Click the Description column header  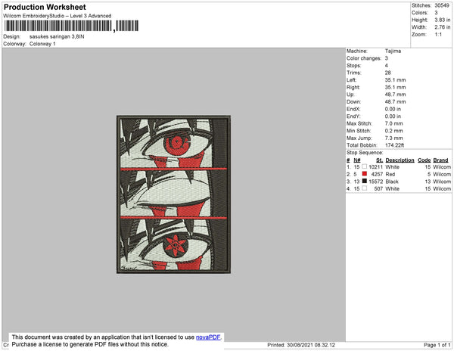point(400,160)
